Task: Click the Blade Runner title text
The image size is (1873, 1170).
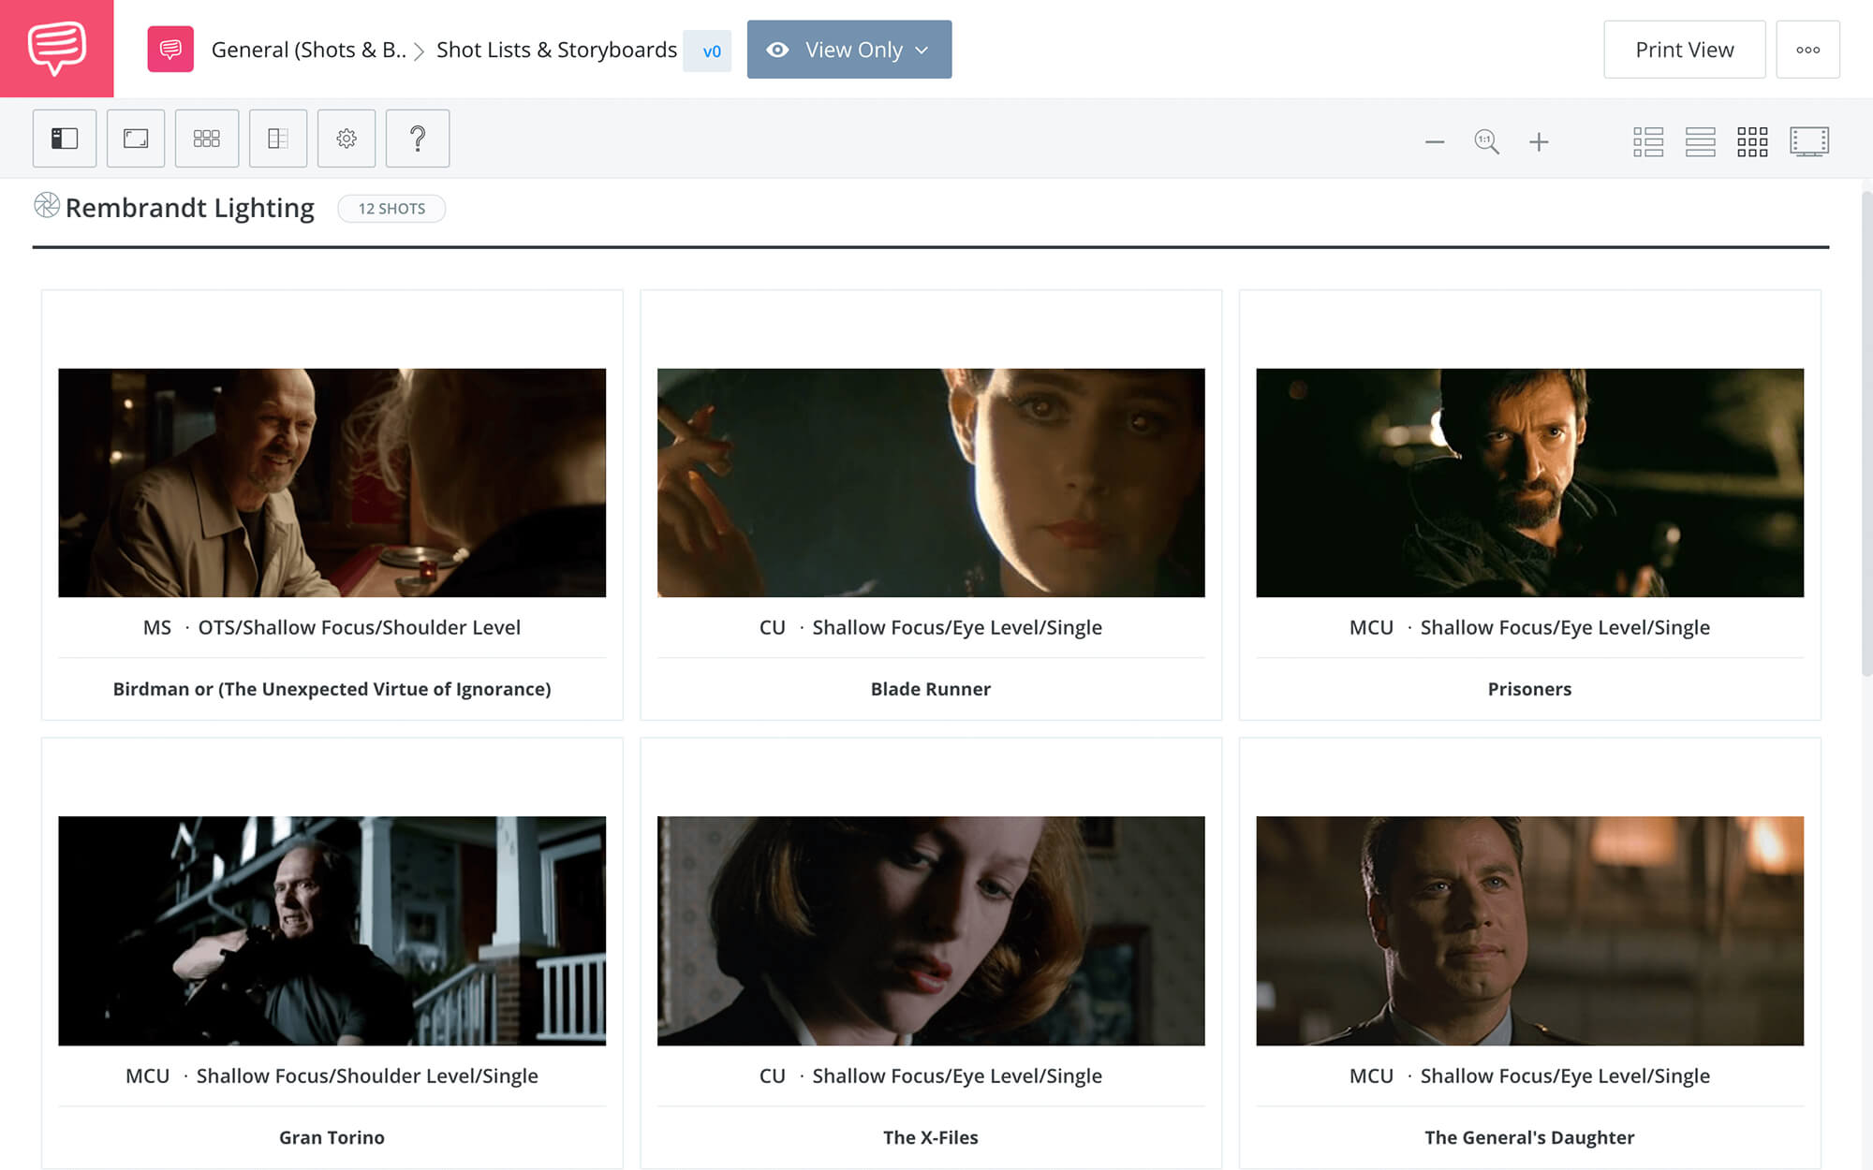Action: pos(931,689)
